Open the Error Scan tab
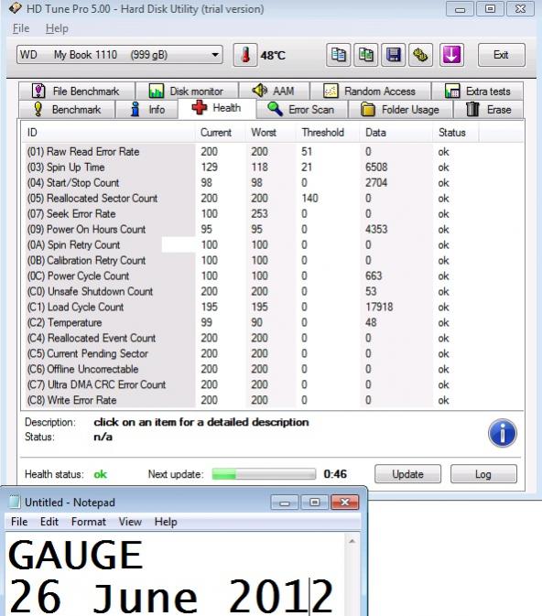The image size is (542, 616). pyautogui.click(x=302, y=109)
